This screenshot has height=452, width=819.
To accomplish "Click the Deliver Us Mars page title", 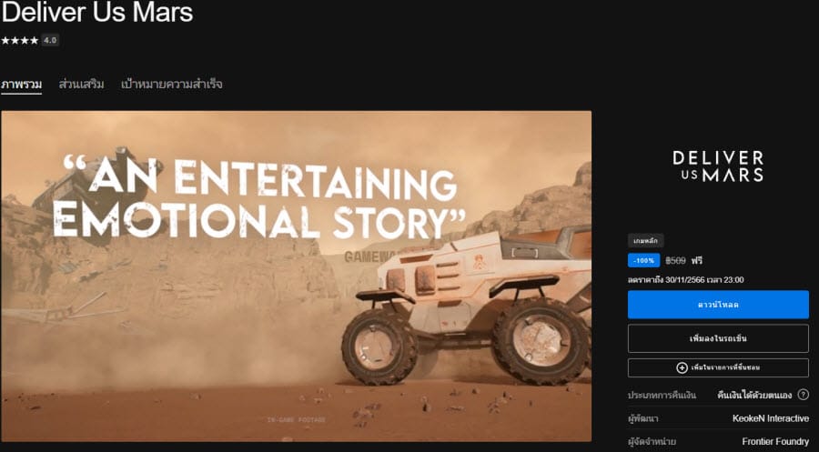I will [97, 13].
